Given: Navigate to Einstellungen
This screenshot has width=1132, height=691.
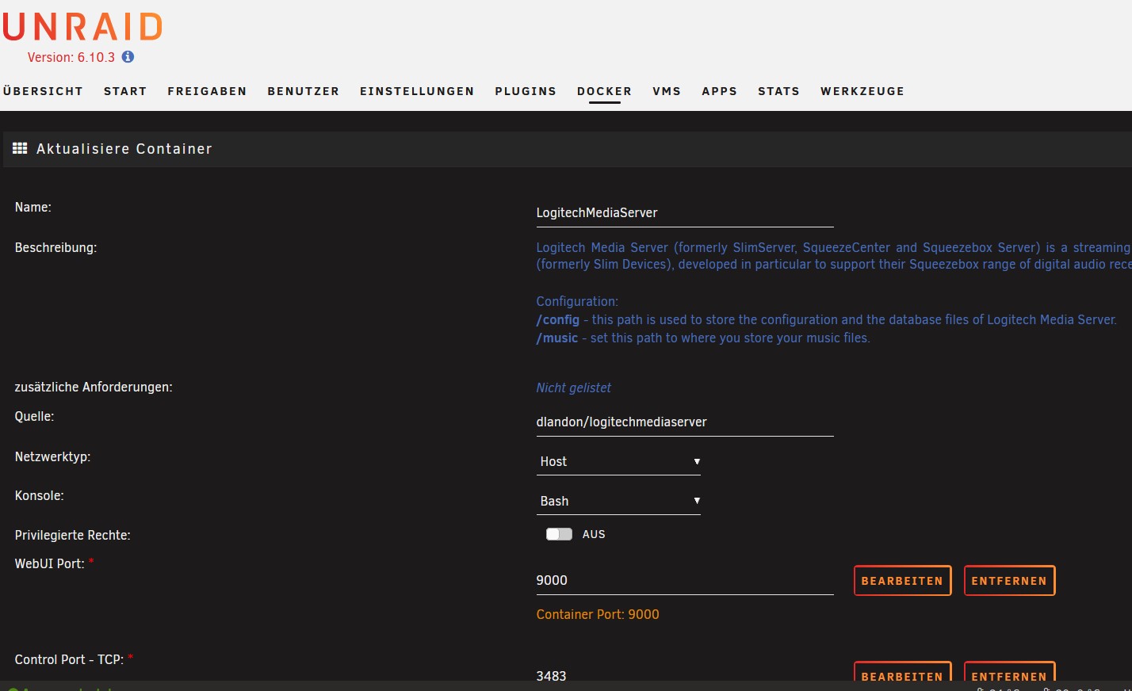Looking at the screenshot, I should tap(417, 91).
